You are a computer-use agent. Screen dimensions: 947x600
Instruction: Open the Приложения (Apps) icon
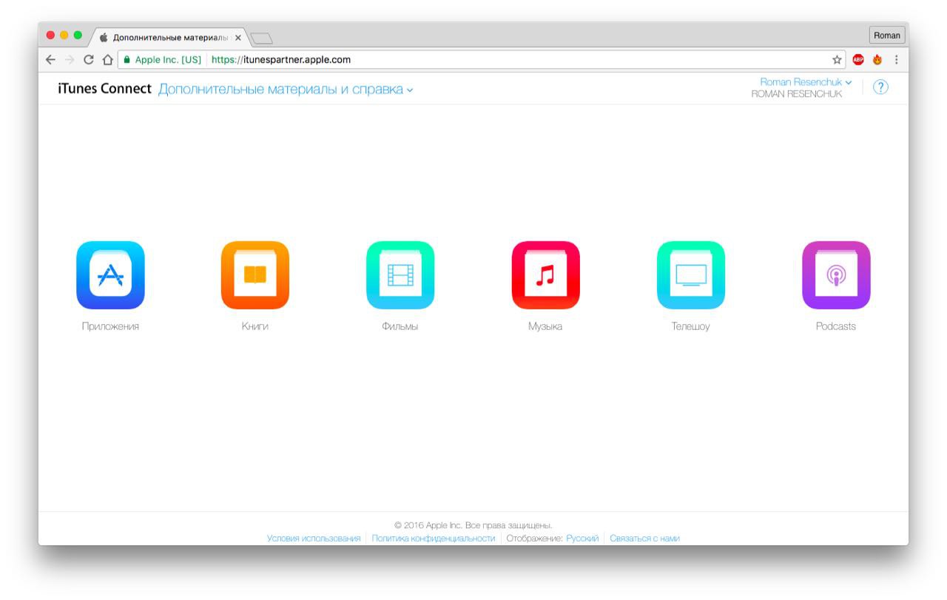(110, 275)
